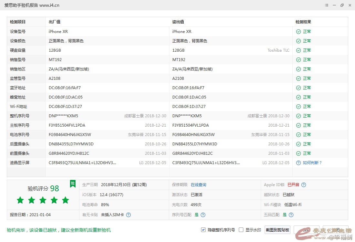
Task: Click 如何判断？ link
Action: coord(312,163)
